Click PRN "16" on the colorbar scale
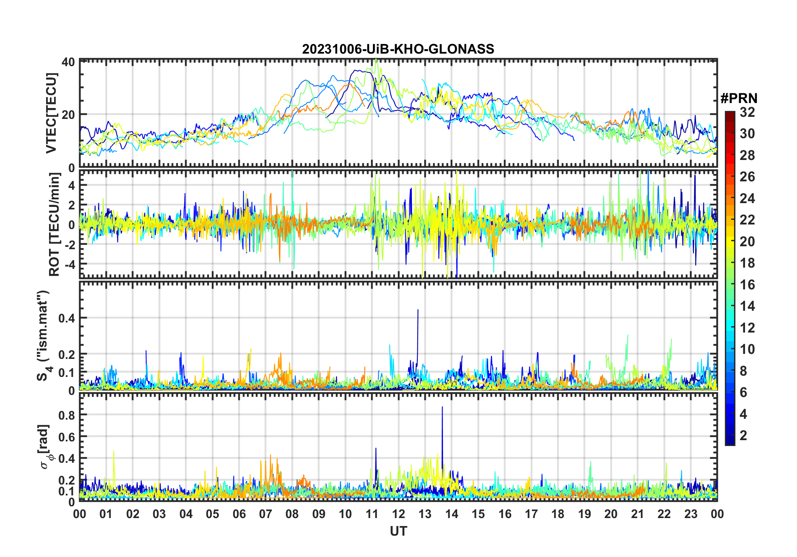The width and height of the screenshot is (797, 557). pyautogui.click(x=748, y=285)
